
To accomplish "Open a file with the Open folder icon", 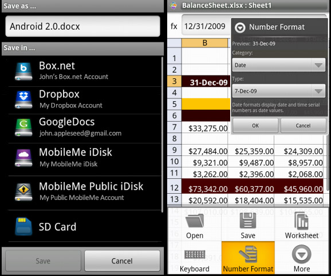I will tap(195, 221).
